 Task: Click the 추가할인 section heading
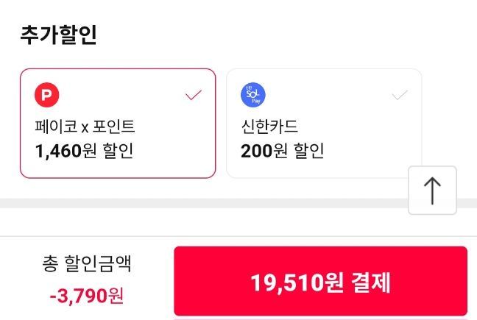pos(58,35)
